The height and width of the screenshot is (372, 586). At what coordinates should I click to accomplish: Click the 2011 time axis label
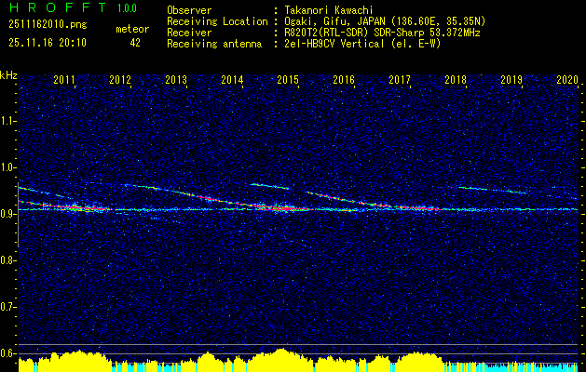click(x=64, y=80)
